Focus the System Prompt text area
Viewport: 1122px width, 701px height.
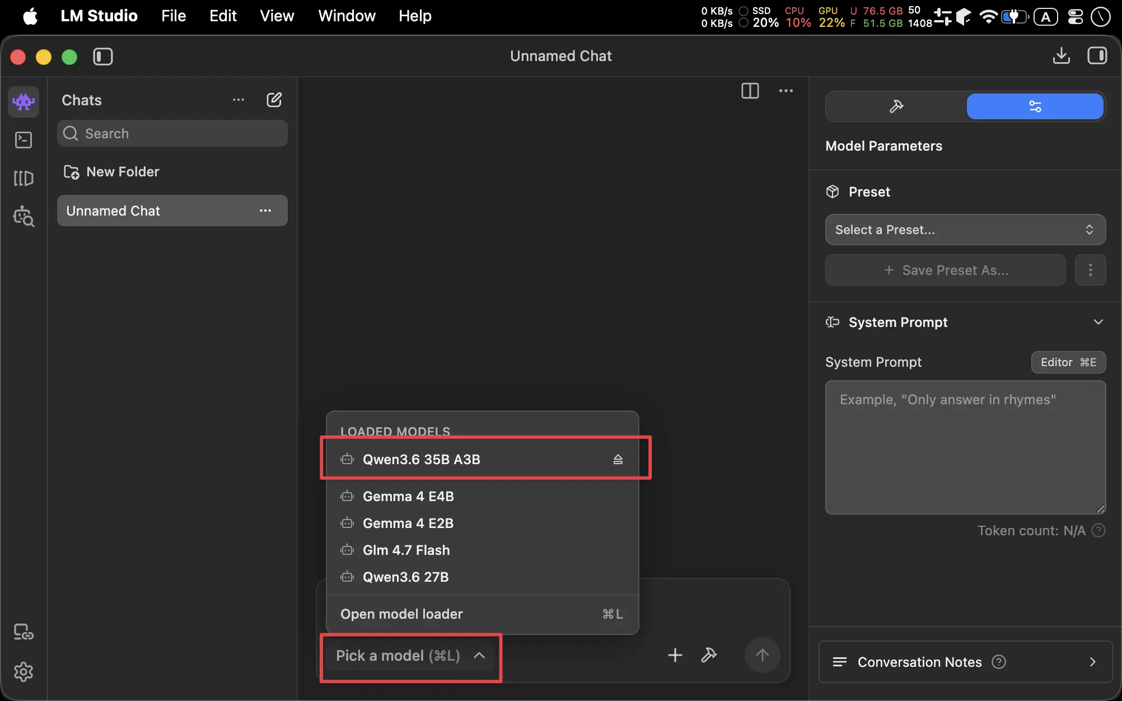(x=965, y=447)
